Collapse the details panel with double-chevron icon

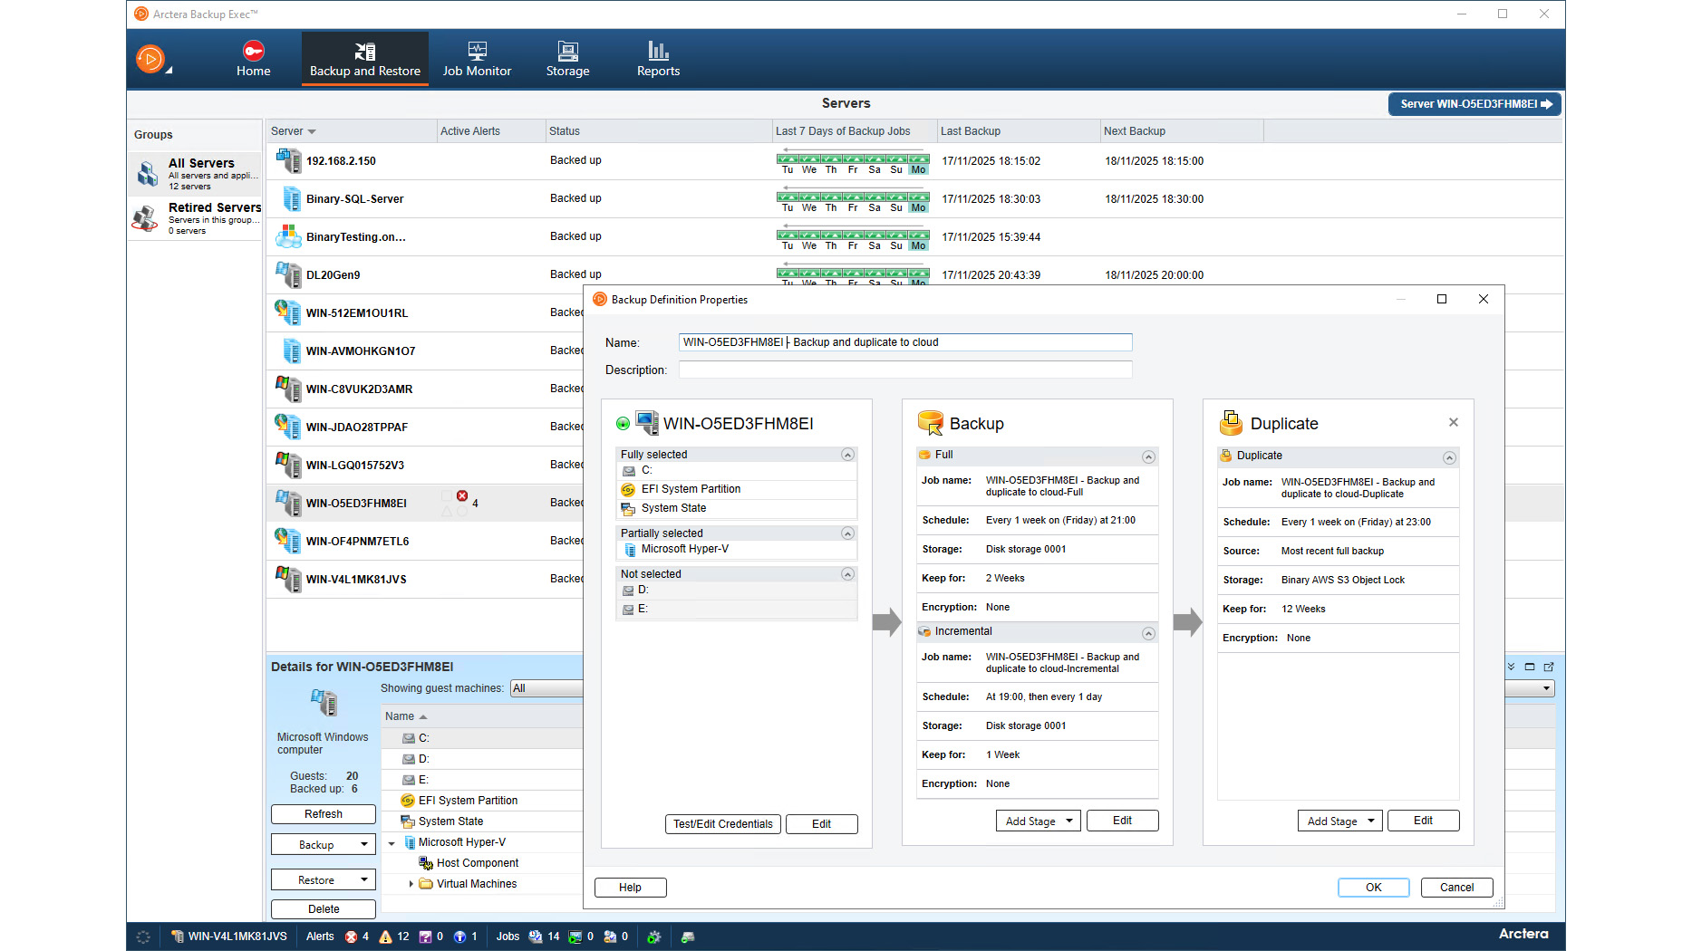(1510, 666)
